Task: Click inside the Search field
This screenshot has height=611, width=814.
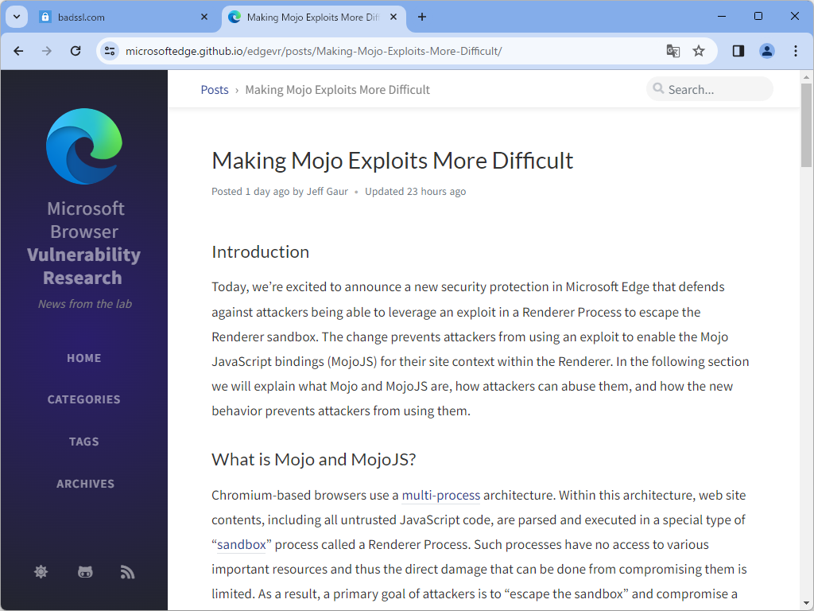Action: tap(711, 88)
